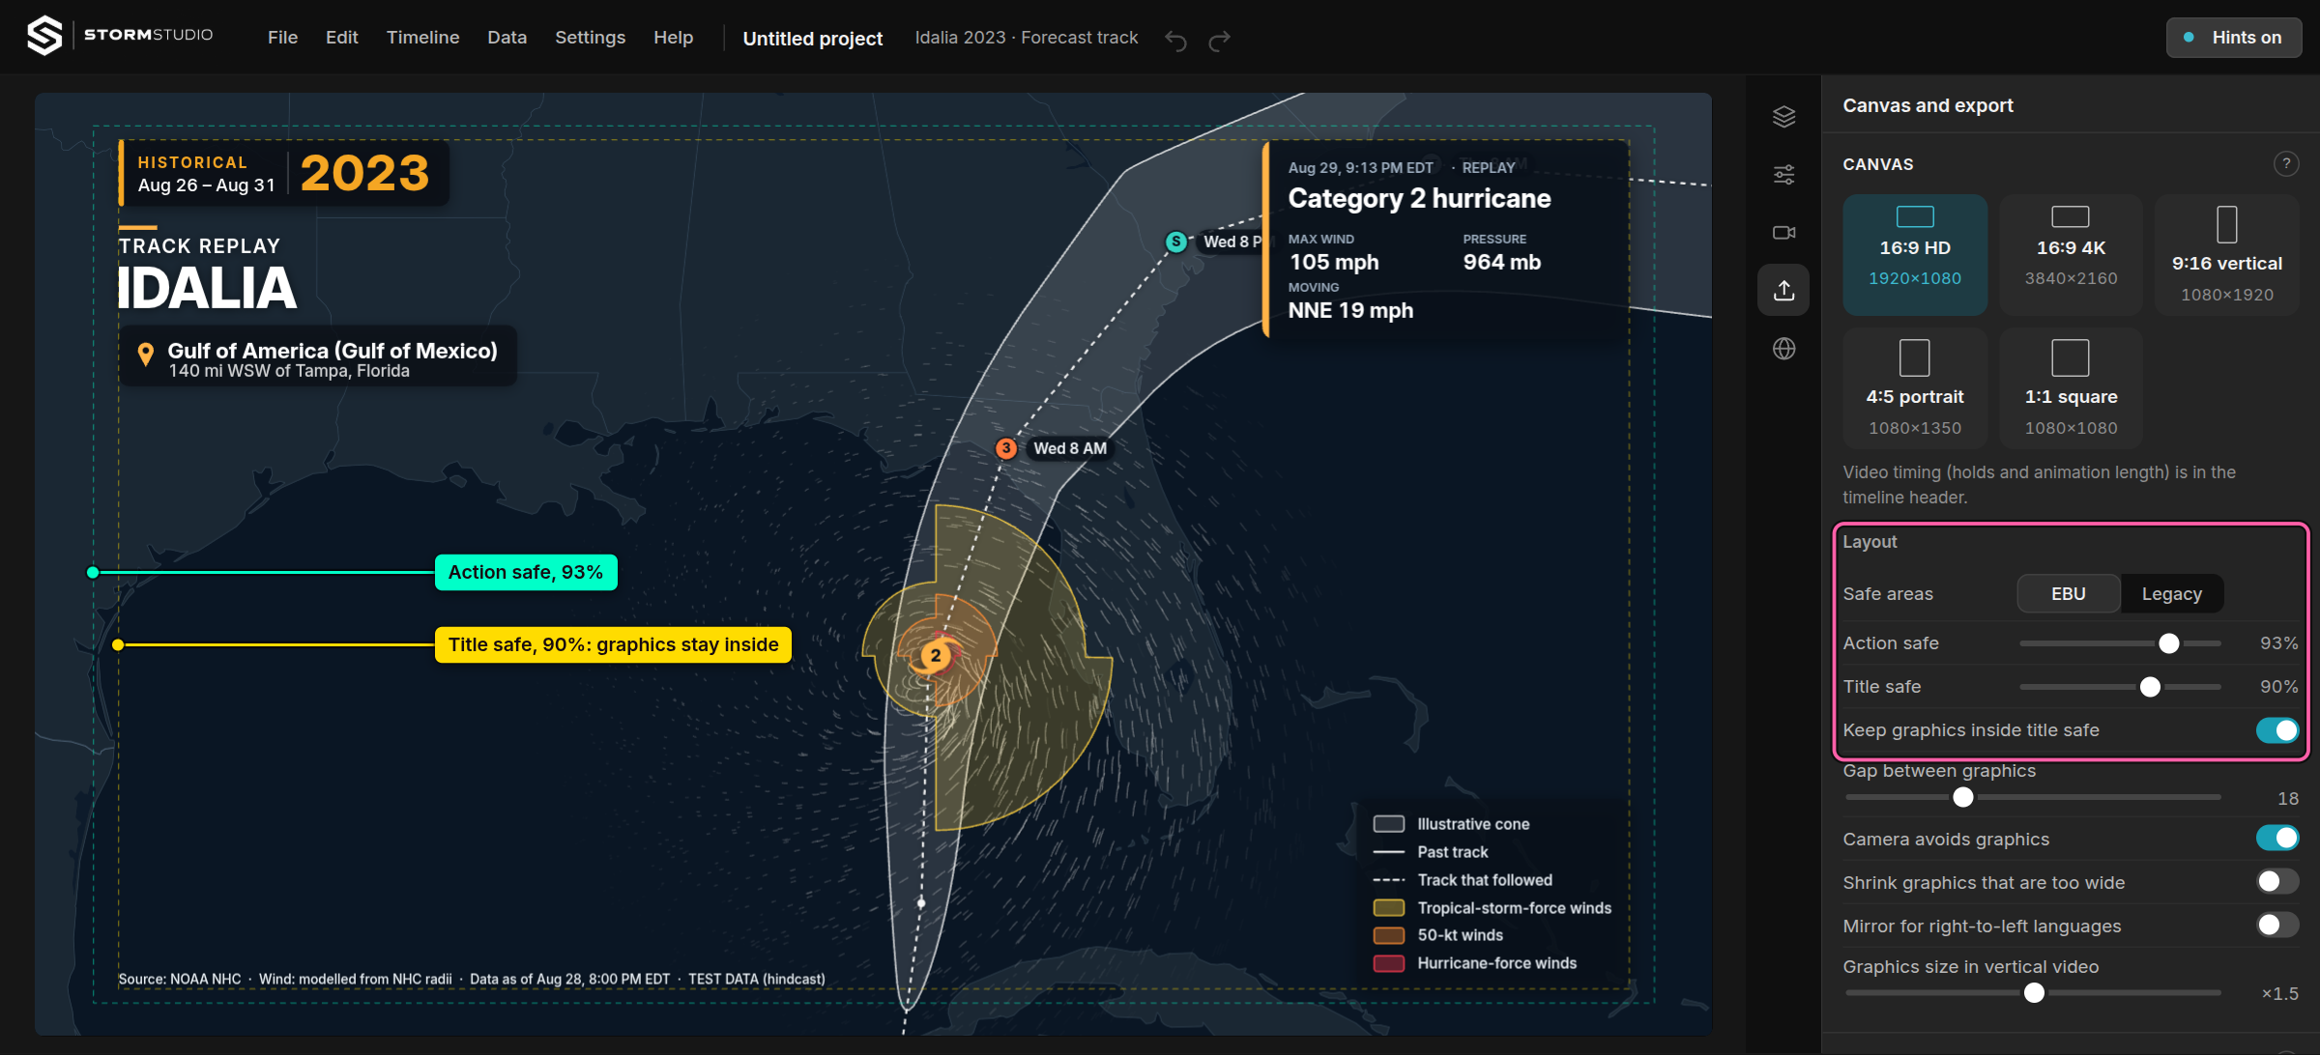Open the globe map panel icon
This screenshot has height=1055, width=2320.
pos(1783,349)
